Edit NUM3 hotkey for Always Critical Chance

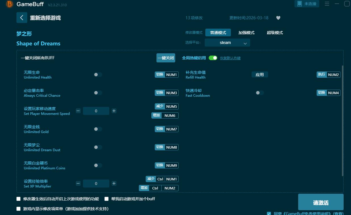172,93
